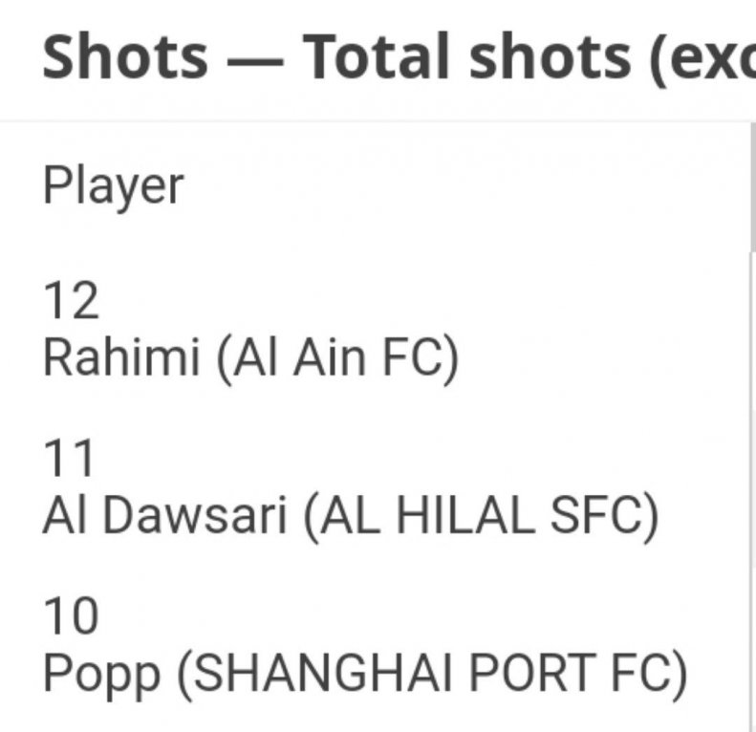The image size is (756, 732).
Task: Click the dash in the Shots heading
Action: (254, 58)
